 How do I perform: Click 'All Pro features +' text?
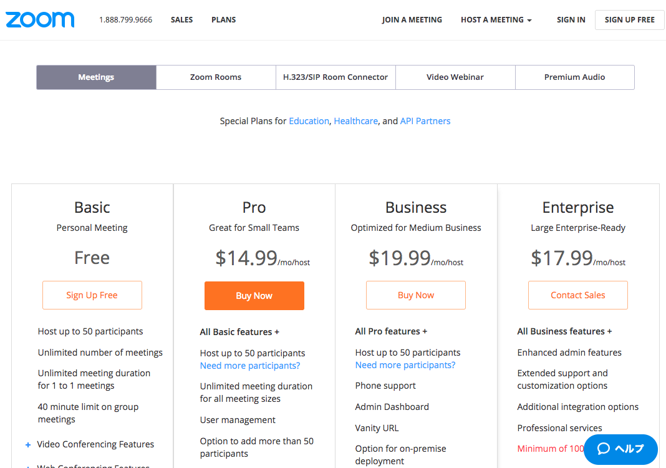(391, 331)
